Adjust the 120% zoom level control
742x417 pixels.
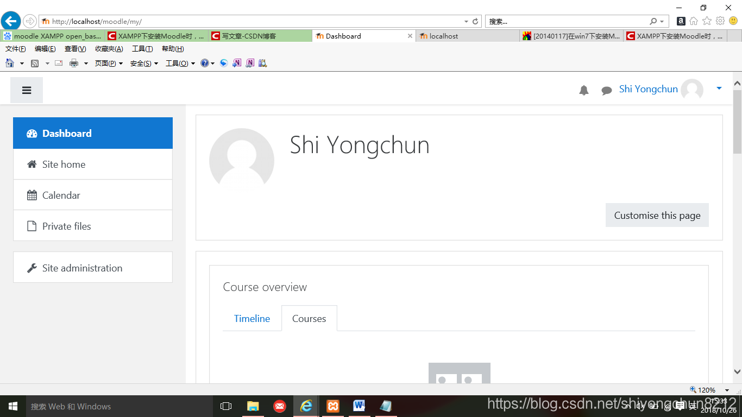click(x=706, y=389)
